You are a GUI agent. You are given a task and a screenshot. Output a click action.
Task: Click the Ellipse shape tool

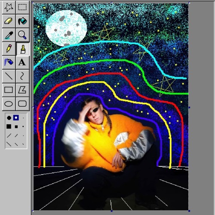coord(9,104)
